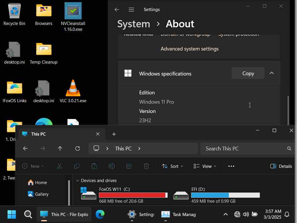The height and width of the screenshot is (223, 297).
Task: Click Explorer navigation pane scrollbar
Action: 69,193
